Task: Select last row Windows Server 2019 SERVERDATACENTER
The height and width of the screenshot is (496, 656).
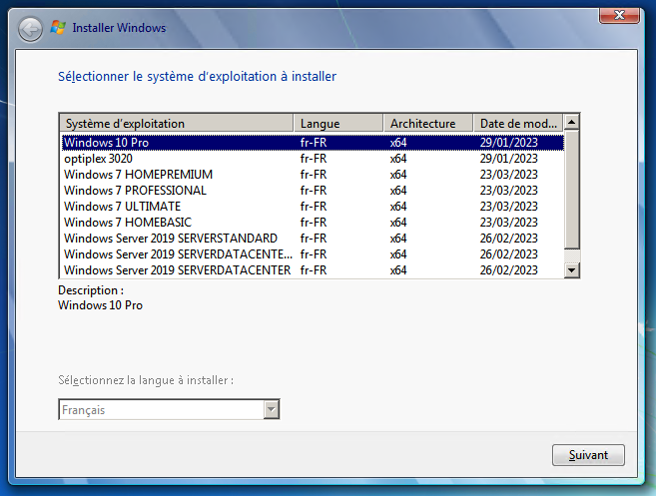Action: click(177, 270)
